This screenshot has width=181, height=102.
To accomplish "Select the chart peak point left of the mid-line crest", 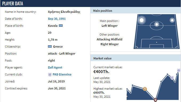I will (167, 74).
